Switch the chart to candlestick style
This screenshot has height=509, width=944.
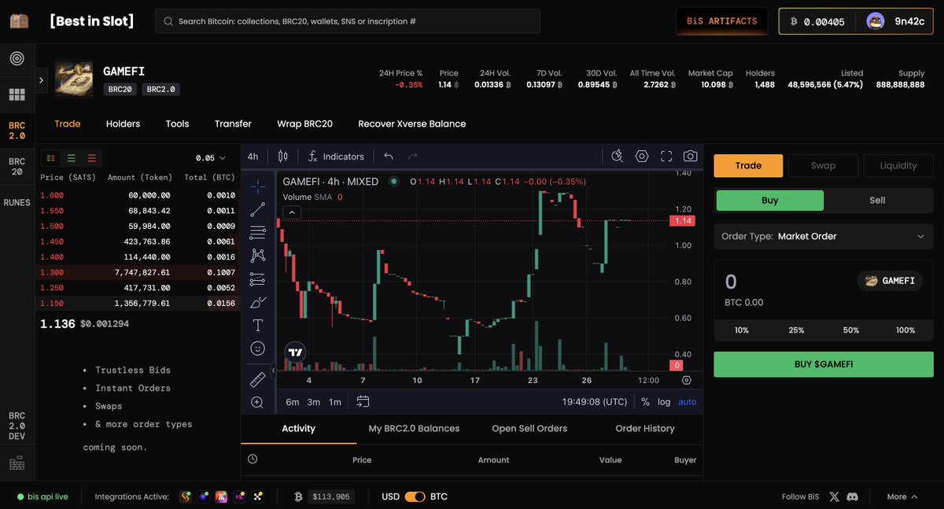[x=282, y=157]
